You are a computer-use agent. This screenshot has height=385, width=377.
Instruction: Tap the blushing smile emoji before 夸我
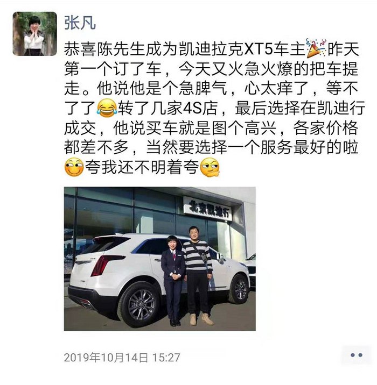(74, 167)
